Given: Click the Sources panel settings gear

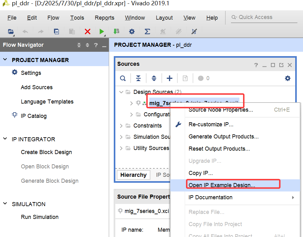Looking at the screenshot, I should tap(287, 78).
